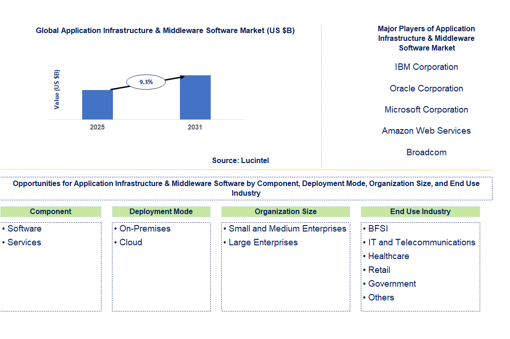Select 'BFSI' under End Use Industry
The width and height of the screenshot is (510, 339).
point(378,229)
